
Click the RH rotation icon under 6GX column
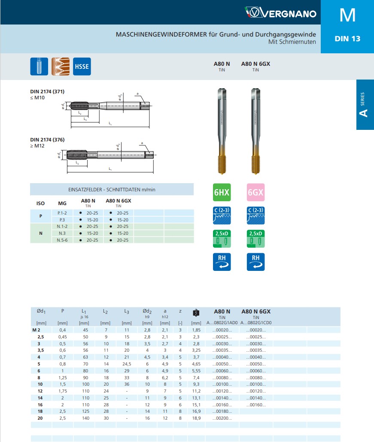coord(255,262)
